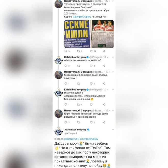The image size is (168, 168).
Task: Like the tweet with 54 likes
Action: click(91, 51)
